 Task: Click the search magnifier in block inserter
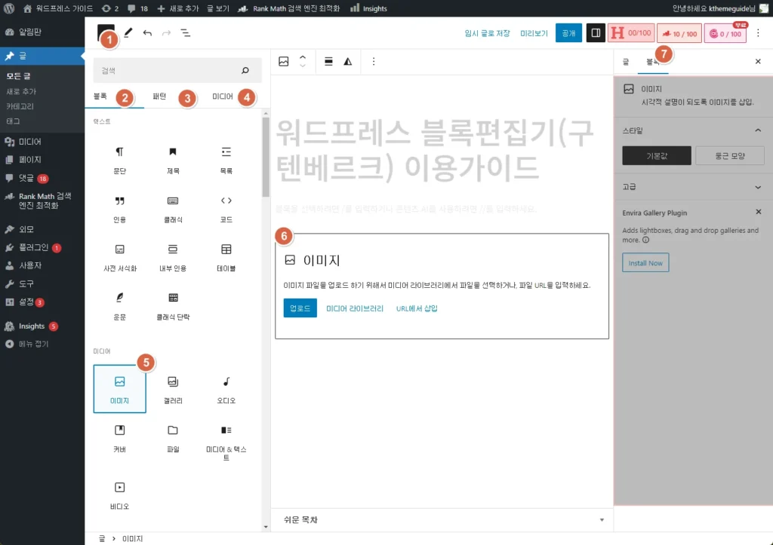coord(245,71)
